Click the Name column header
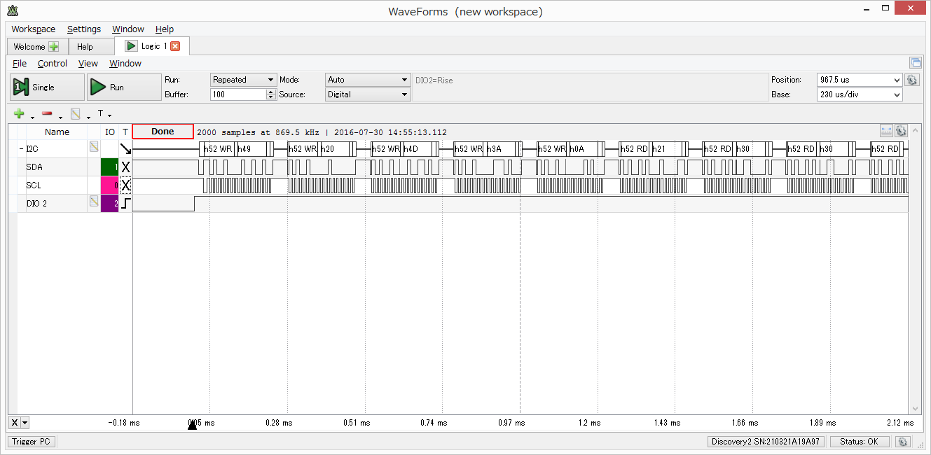This screenshot has width=931, height=455. pos(57,132)
